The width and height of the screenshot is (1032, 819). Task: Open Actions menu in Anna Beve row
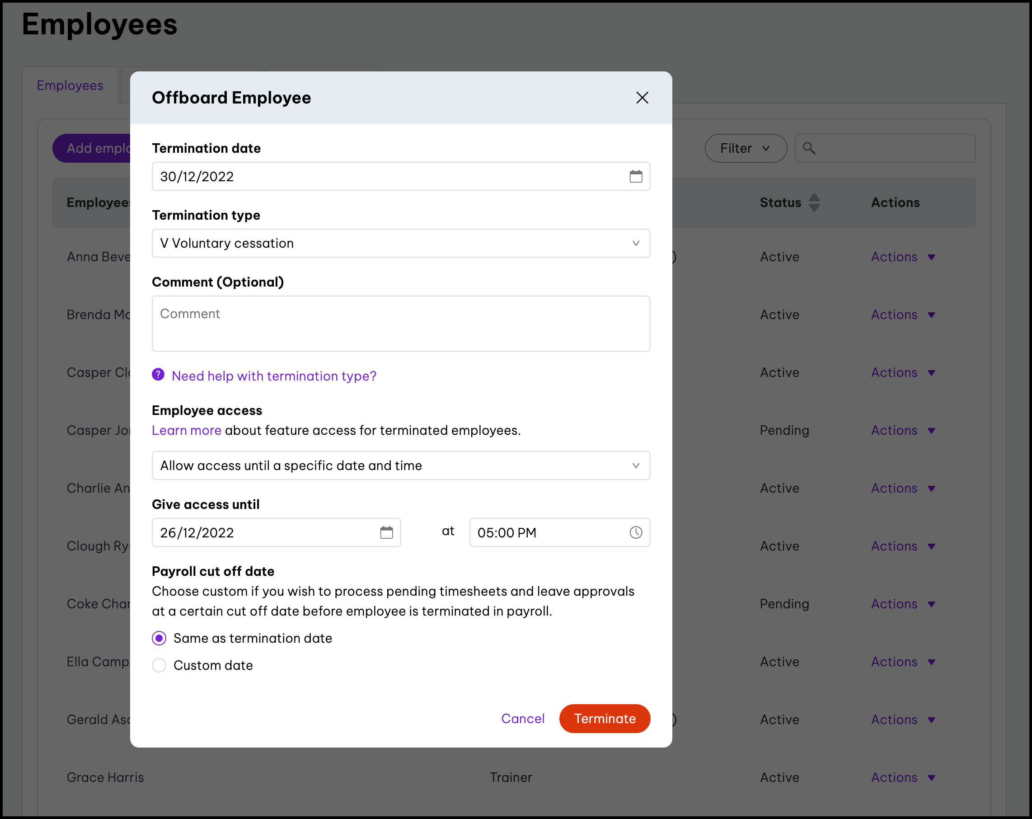tap(903, 257)
